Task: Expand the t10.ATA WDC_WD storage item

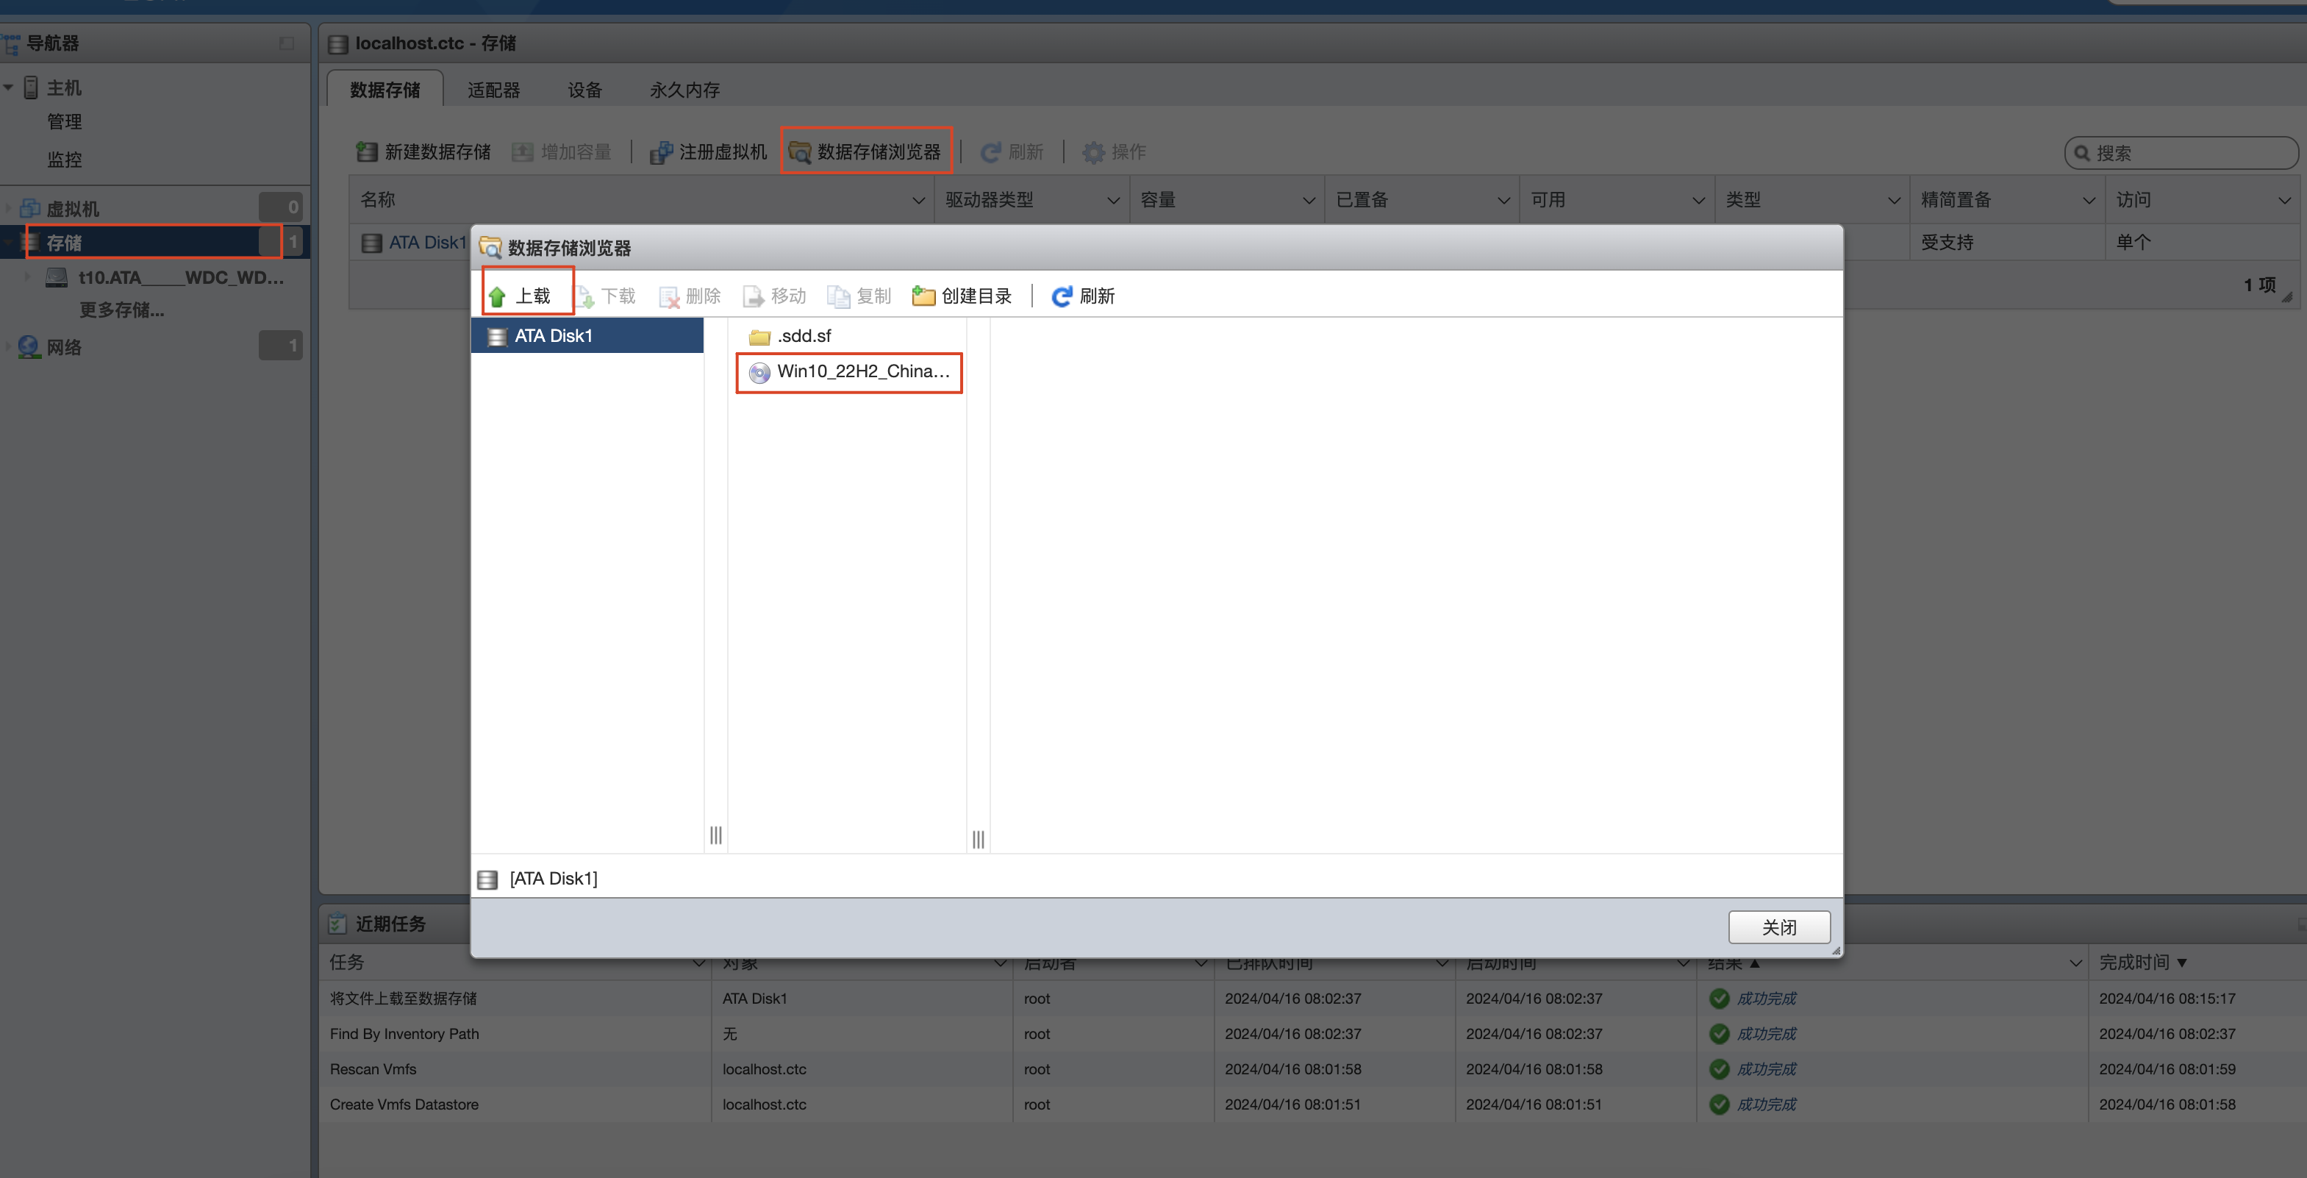Action: (27, 278)
